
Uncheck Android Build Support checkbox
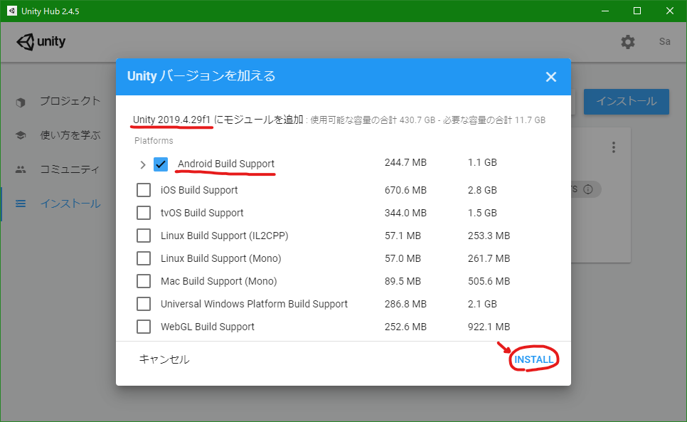pyautogui.click(x=161, y=164)
